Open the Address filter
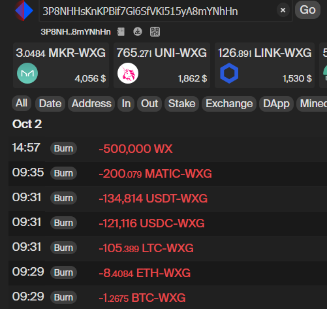Image resolution: width=327 pixels, height=309 pixels. [x=91, y=104]
